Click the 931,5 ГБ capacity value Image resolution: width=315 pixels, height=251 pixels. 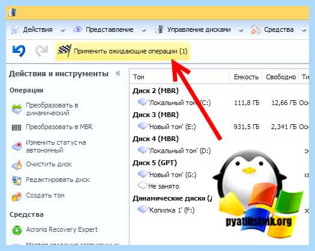pos(247,127)
